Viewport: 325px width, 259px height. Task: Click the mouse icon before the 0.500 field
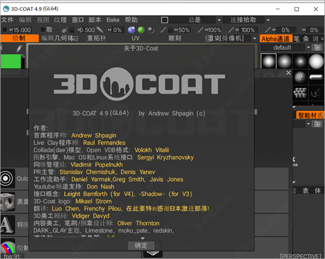[64, 30]
